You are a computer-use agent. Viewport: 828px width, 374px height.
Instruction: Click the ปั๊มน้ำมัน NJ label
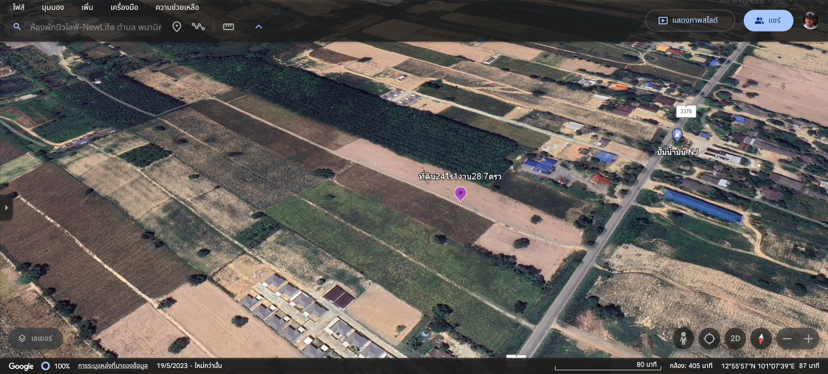(677, 152)
